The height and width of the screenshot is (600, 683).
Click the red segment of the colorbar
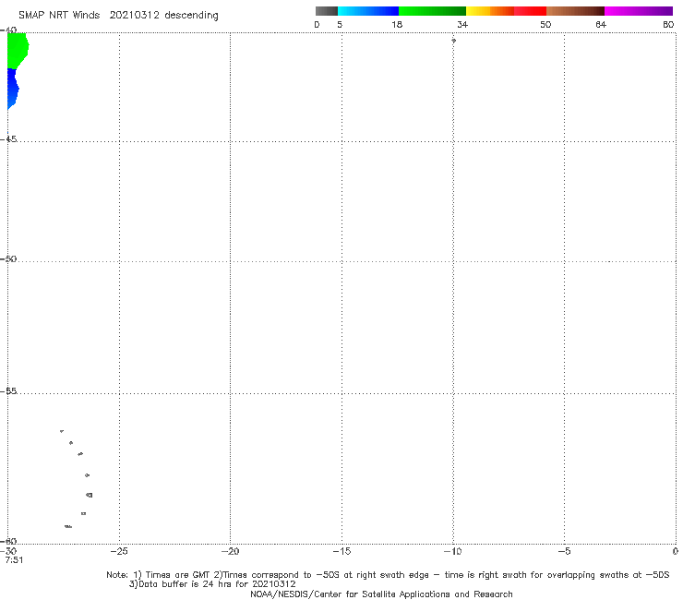[530, 11]
